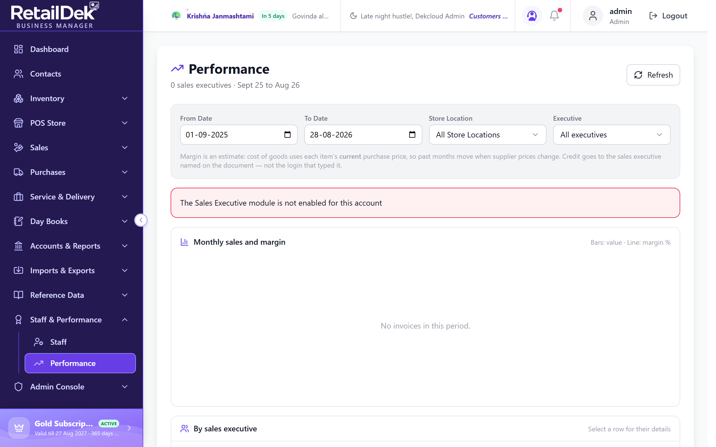Open the Customers link in the header
Viewport: 716px width, 447px height.
pyautogui.click(x=488, y=16)
